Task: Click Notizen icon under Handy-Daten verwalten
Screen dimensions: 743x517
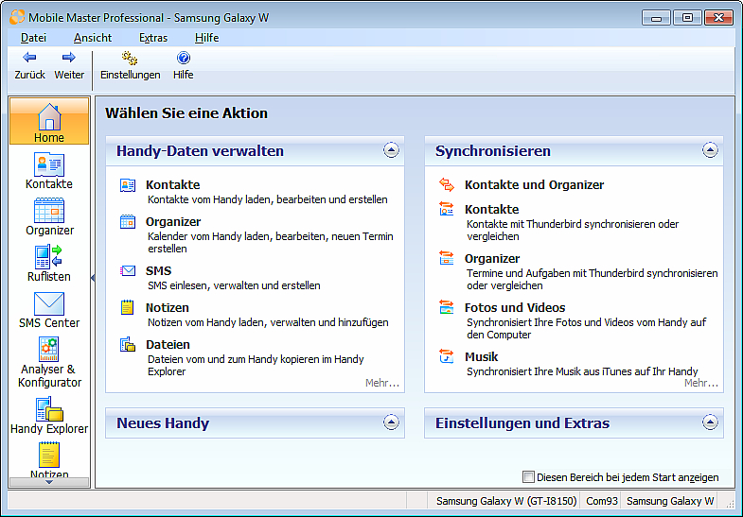Action: pyautogui.click(x=127, y=307)
